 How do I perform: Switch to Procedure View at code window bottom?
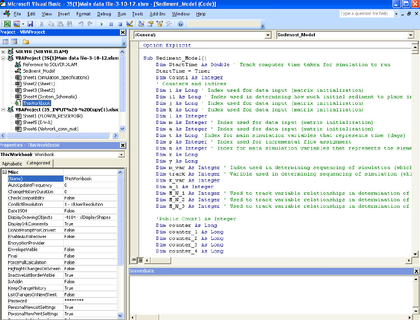click(134, 260)
